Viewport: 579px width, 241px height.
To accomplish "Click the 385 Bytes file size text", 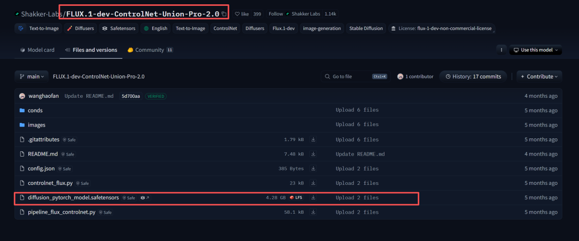I will (x=291, y=168).
